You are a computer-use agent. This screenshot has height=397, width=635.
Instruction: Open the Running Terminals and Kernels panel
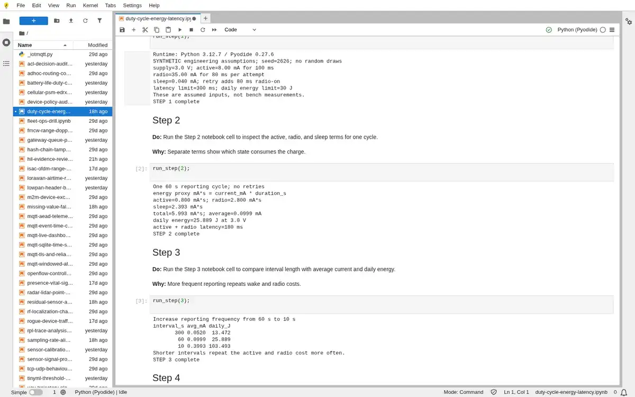click(6, 42)
